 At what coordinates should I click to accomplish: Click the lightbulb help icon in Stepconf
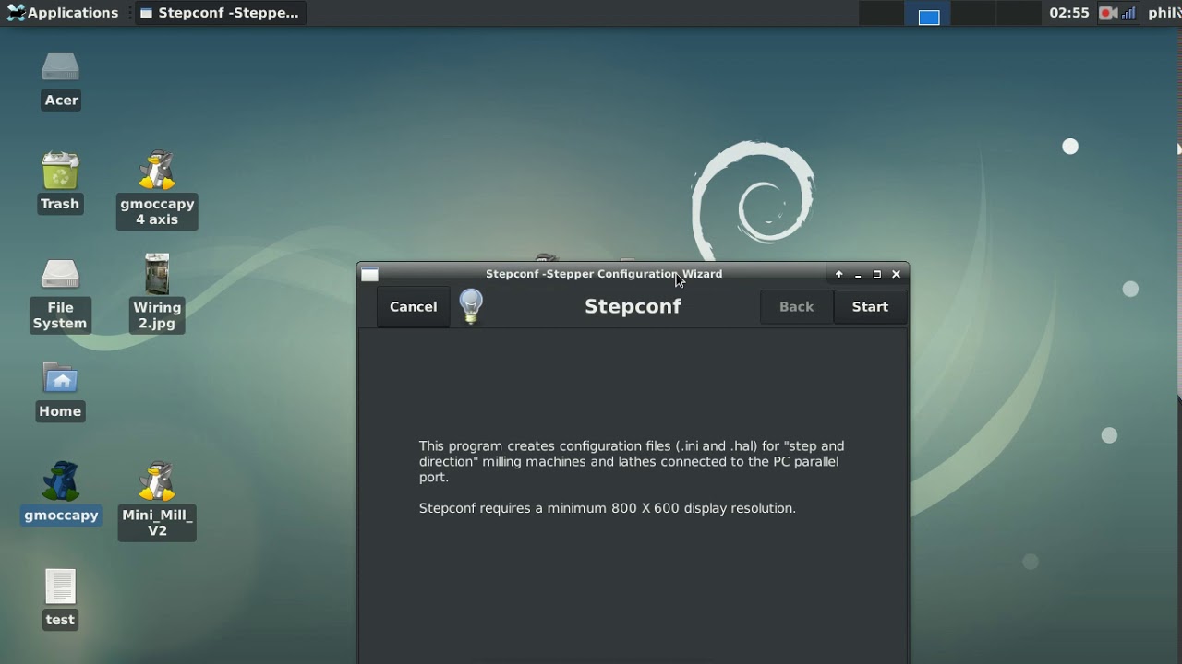pos(471,306)
